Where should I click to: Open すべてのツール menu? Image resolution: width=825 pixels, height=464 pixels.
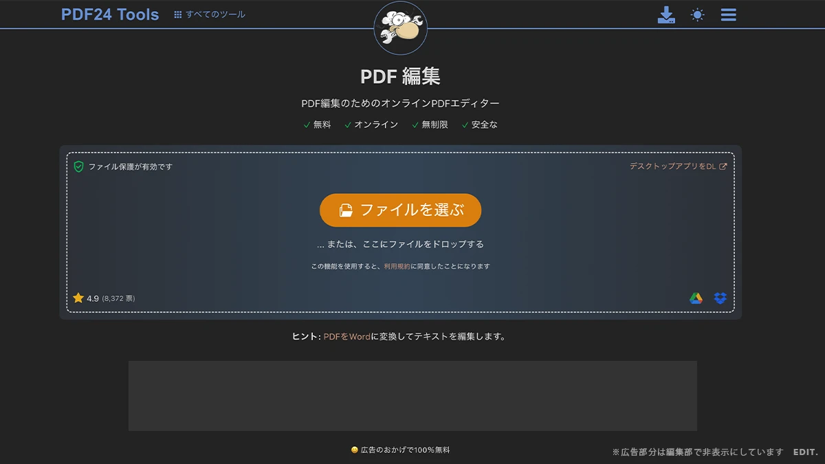pyautogui.click(x=210, y=14)
